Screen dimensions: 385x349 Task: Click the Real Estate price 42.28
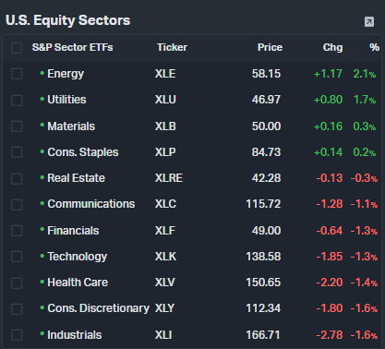266,178
